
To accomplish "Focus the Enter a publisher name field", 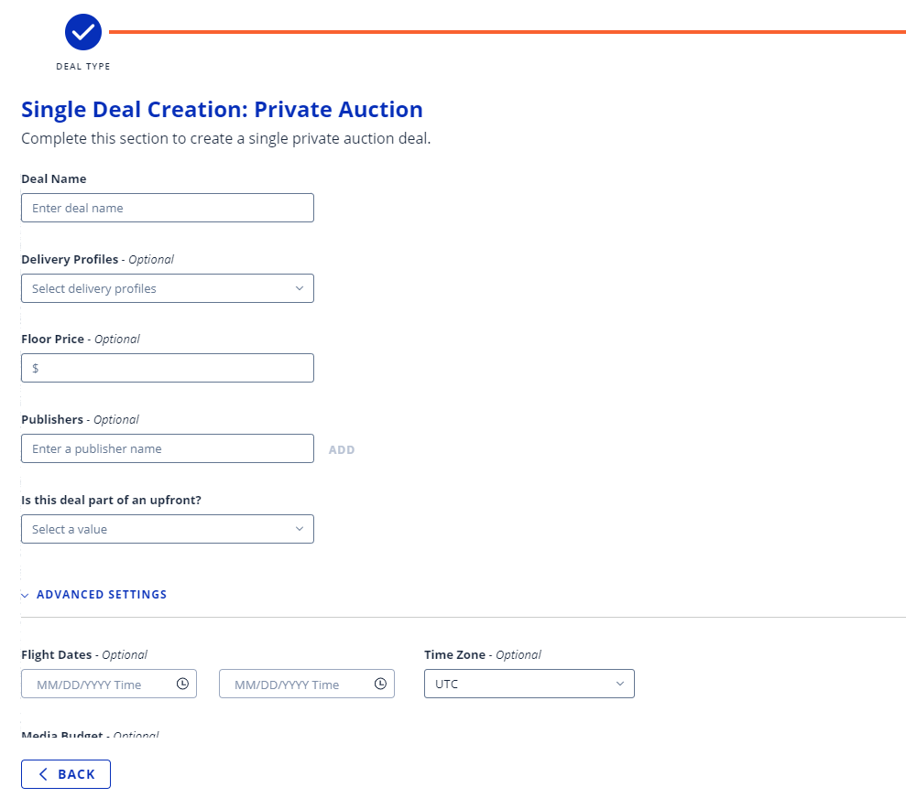I will [168, 448].
